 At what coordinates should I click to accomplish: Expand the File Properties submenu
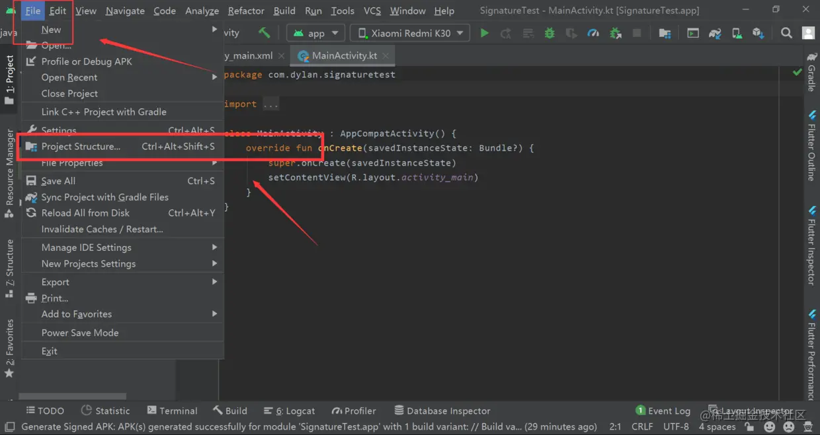122,162
